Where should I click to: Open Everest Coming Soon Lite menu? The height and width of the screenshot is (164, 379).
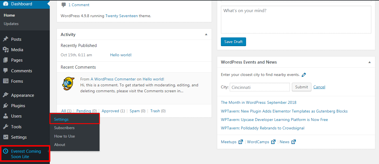(x=26, y=154)
